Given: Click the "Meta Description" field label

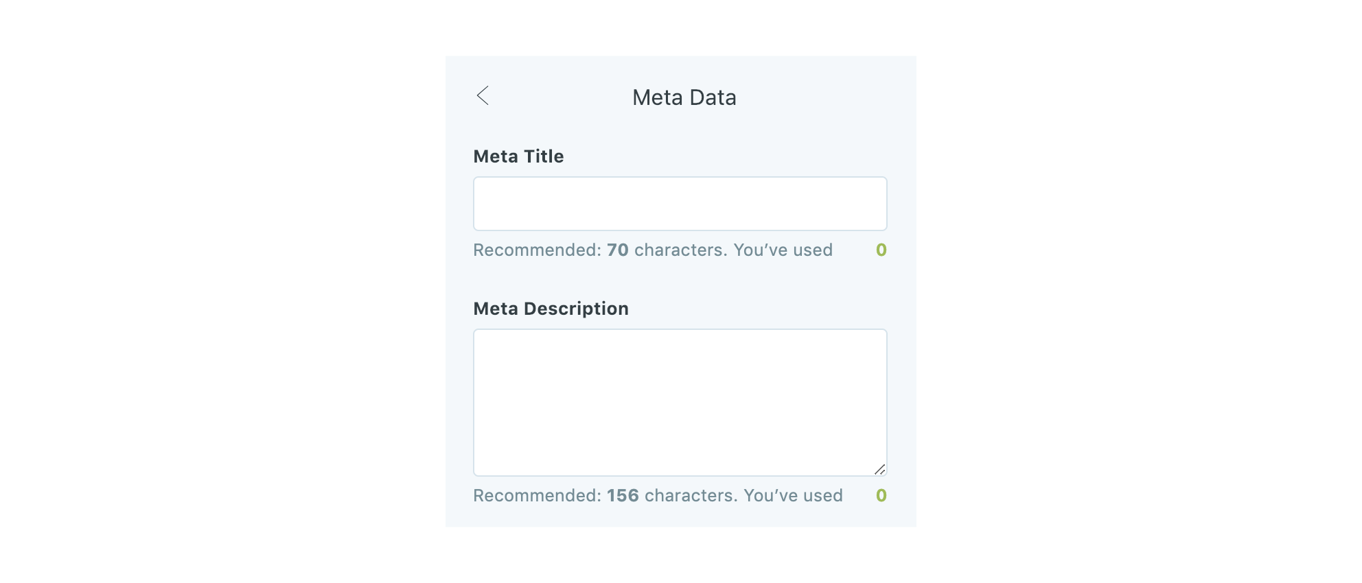Looking at the screenshot, I should coord(551,309).
